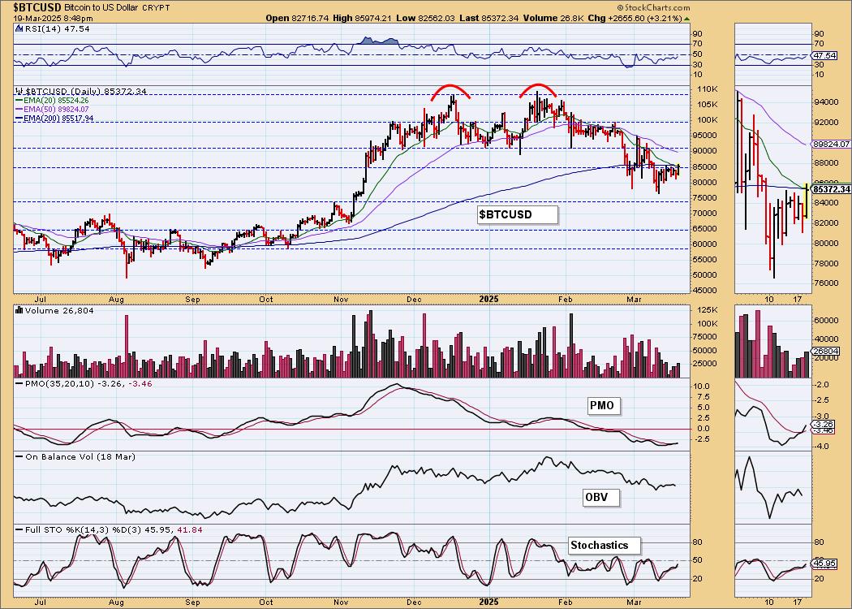Screen dimensions: 852x609
Task: Click the 94000 label on zoomed price axis
Action: tap(825, 102)
